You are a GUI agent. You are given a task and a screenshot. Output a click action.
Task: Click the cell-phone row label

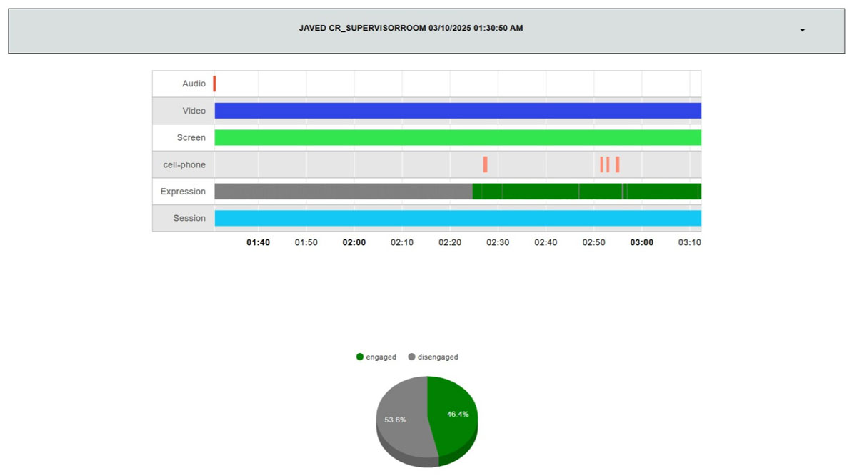pyautogui.click(x=184, y=164)
